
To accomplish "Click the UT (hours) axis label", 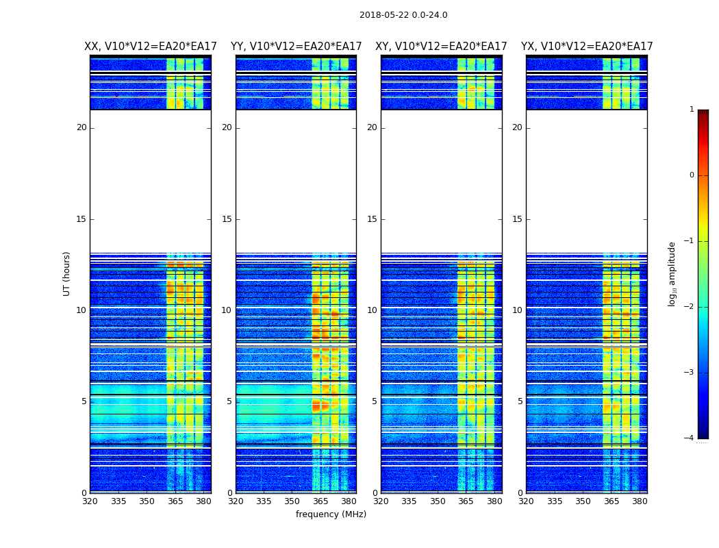I will [x=66, y=274].
